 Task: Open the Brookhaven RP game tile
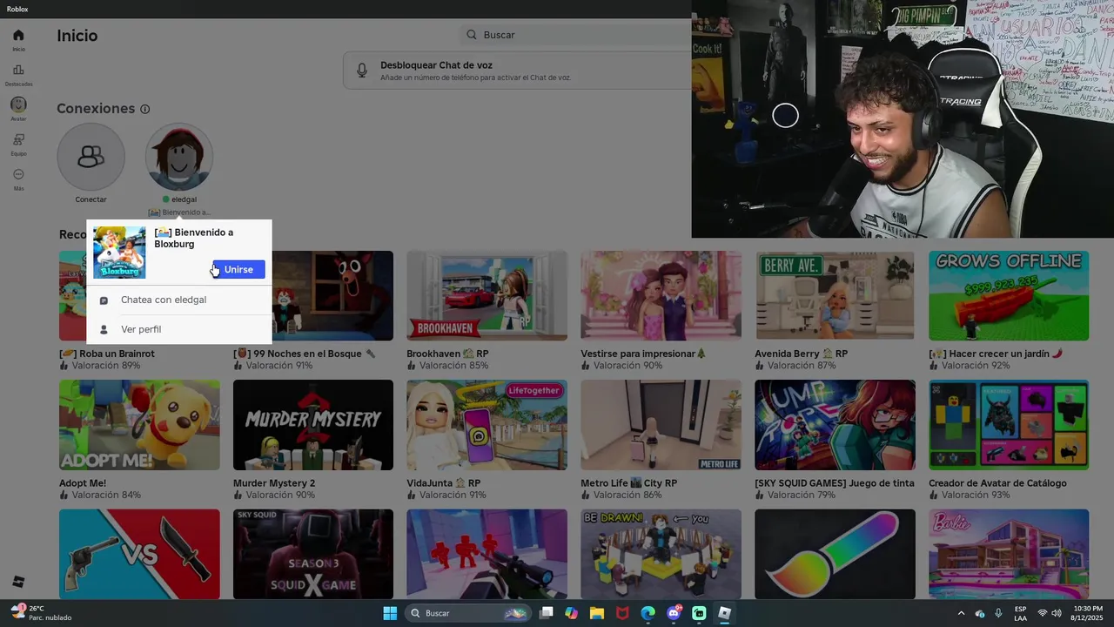(487, 295)
